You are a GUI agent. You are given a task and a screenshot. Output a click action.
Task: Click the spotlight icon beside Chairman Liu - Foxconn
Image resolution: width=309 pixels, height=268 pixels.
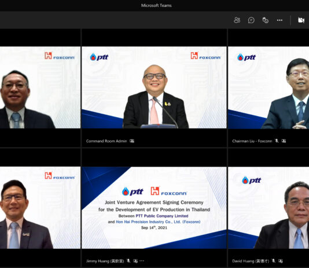coord(284,141)
